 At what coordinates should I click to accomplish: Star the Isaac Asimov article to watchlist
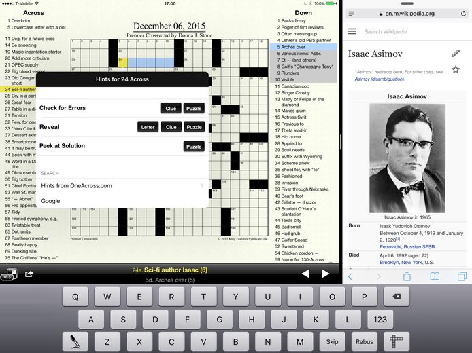coord(456,70)
